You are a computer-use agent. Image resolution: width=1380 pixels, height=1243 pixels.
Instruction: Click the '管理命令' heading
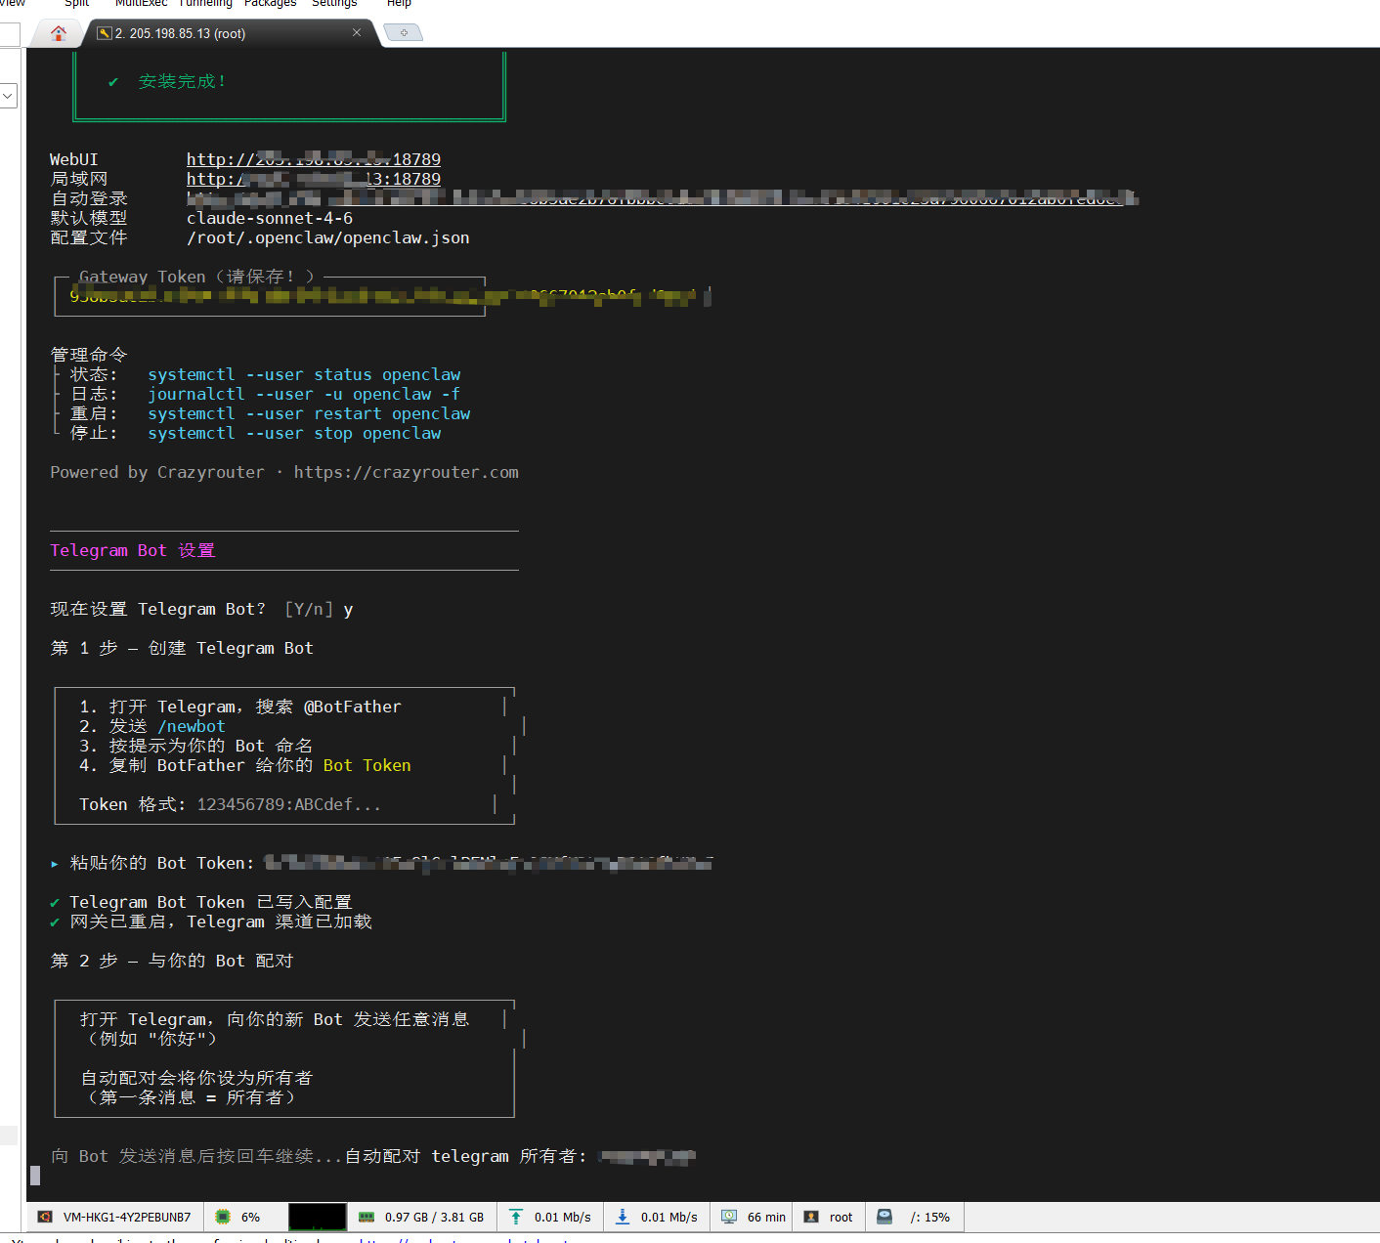pos(89,355)
